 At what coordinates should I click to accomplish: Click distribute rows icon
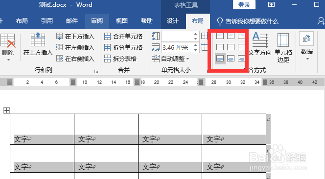pos(205,36)
